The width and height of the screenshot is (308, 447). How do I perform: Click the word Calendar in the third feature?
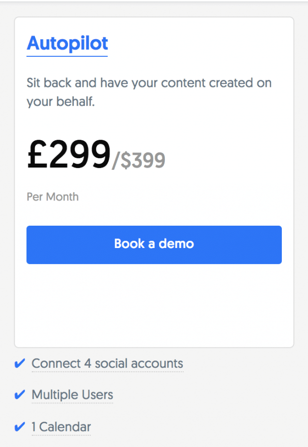(65, 427)
